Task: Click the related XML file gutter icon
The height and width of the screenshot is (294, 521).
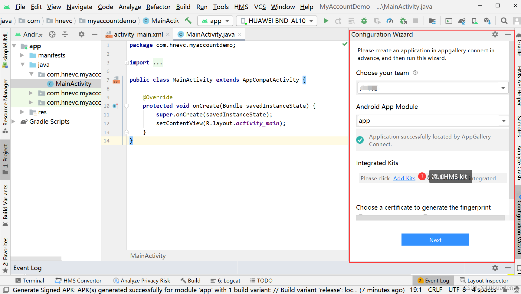Action: point(116,80)
